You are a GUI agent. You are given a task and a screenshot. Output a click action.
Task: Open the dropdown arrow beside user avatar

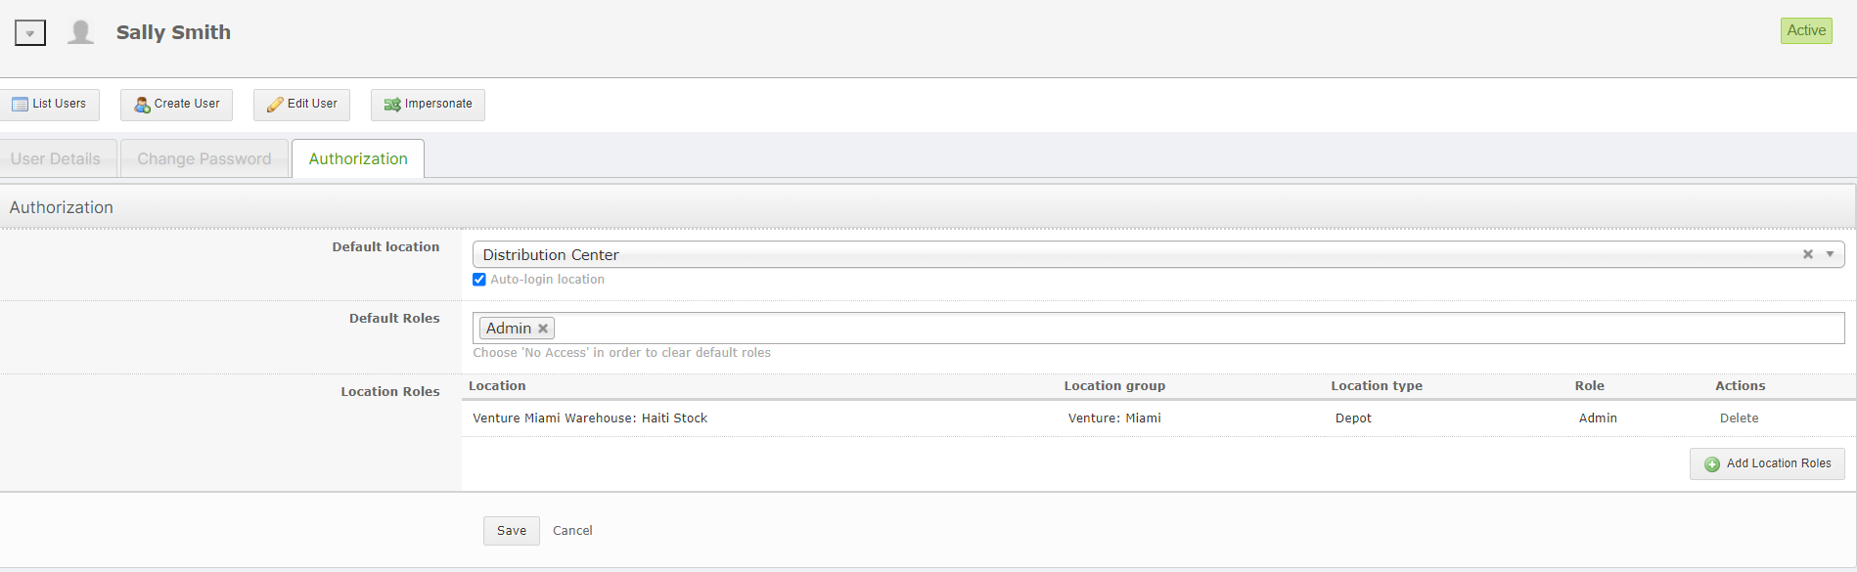click(x=30, y=33)
